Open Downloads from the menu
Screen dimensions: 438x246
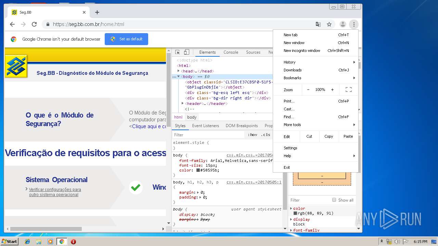(x=315, y=70)
